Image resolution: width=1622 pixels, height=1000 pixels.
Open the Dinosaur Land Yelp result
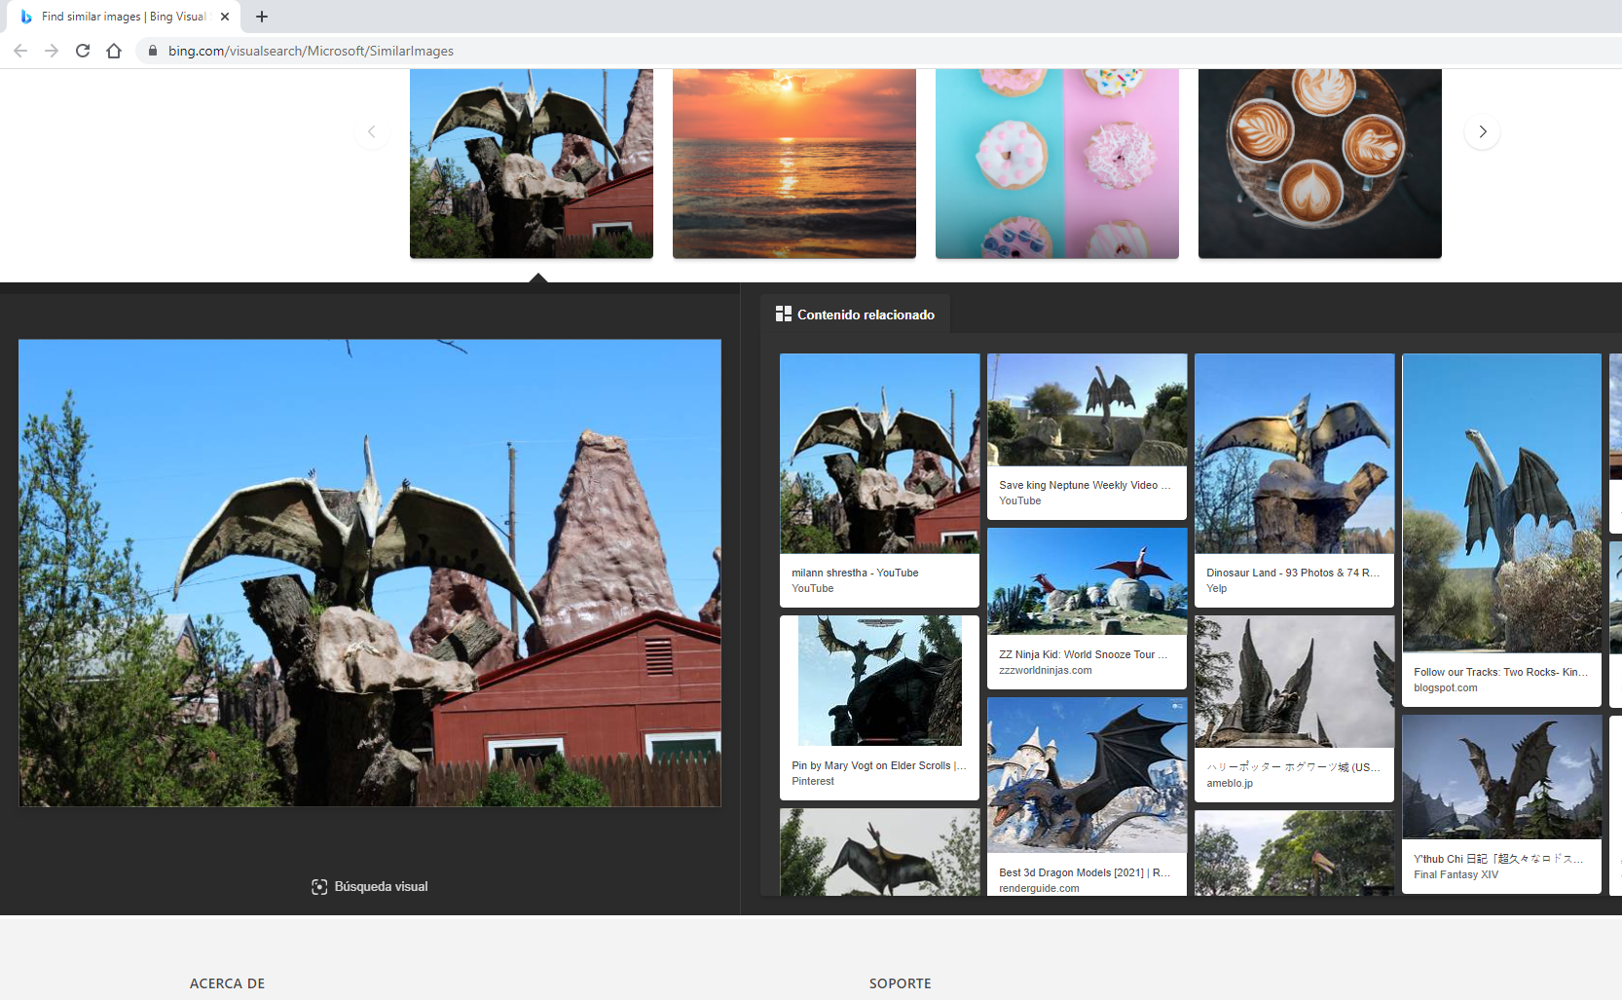click(x=1294, y=479)
